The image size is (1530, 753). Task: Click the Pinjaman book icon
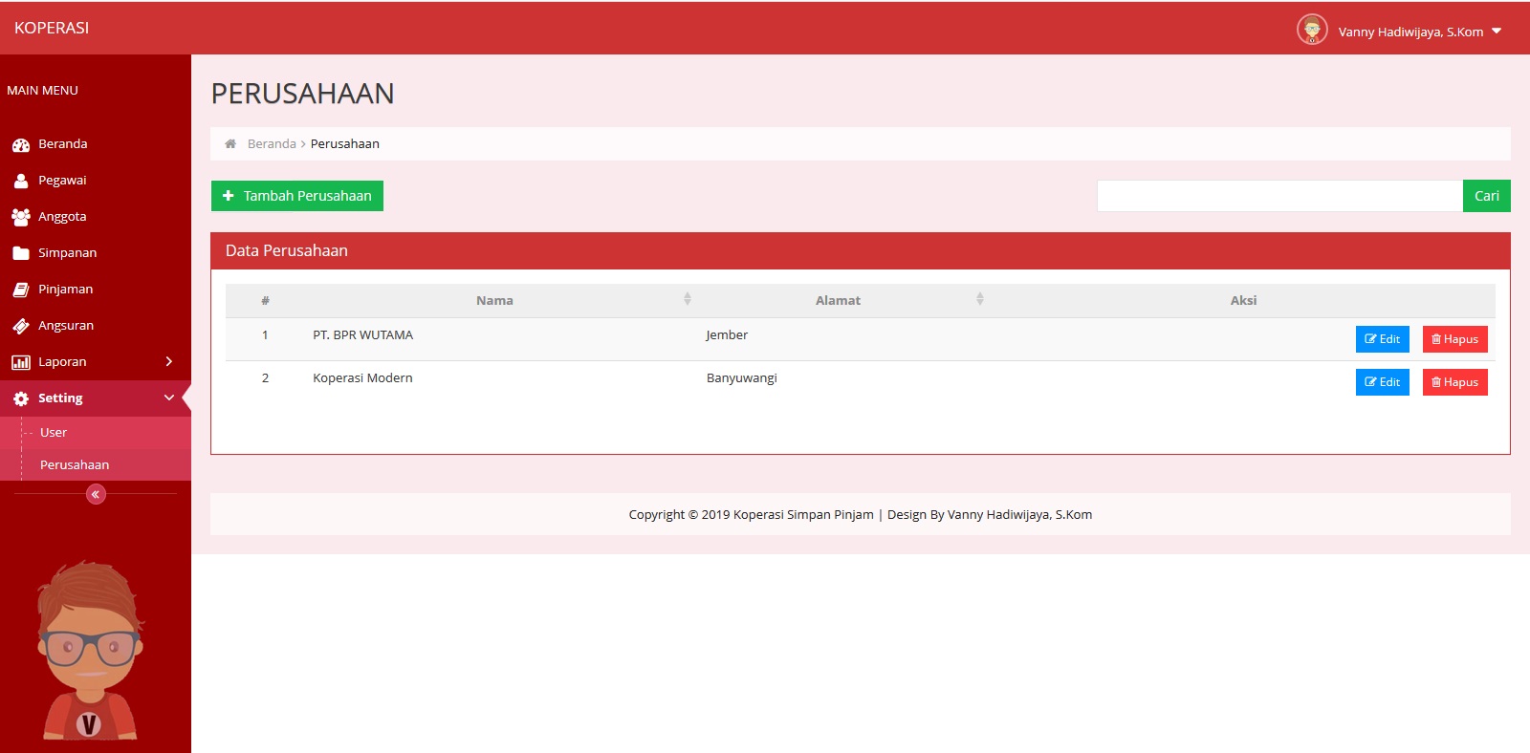click(x=21, y=290)
